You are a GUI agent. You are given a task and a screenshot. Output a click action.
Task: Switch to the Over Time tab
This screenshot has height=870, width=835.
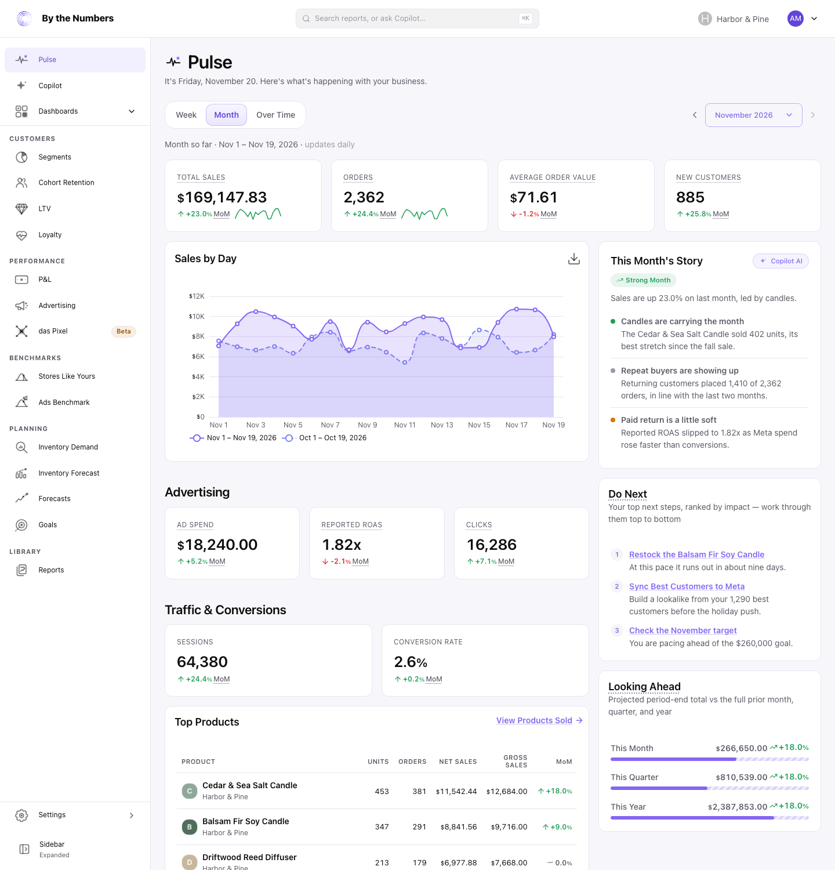tap(276, 115)
